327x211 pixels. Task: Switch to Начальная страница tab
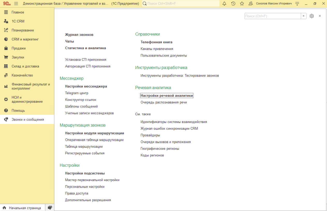point(25,208)
